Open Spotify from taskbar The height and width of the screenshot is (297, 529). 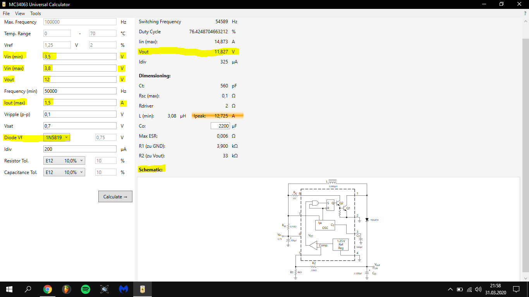86,289
